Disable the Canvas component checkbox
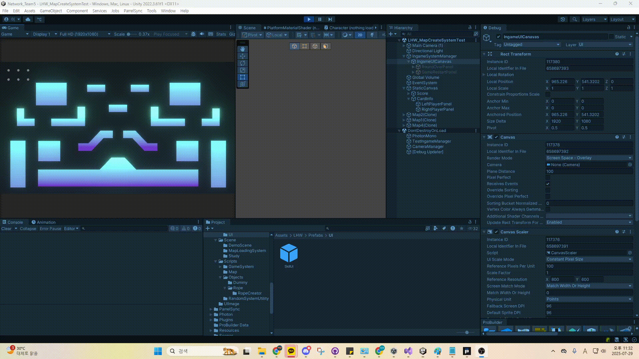The height and width of the screenshot is (359, 639). (x=496, y=137)
